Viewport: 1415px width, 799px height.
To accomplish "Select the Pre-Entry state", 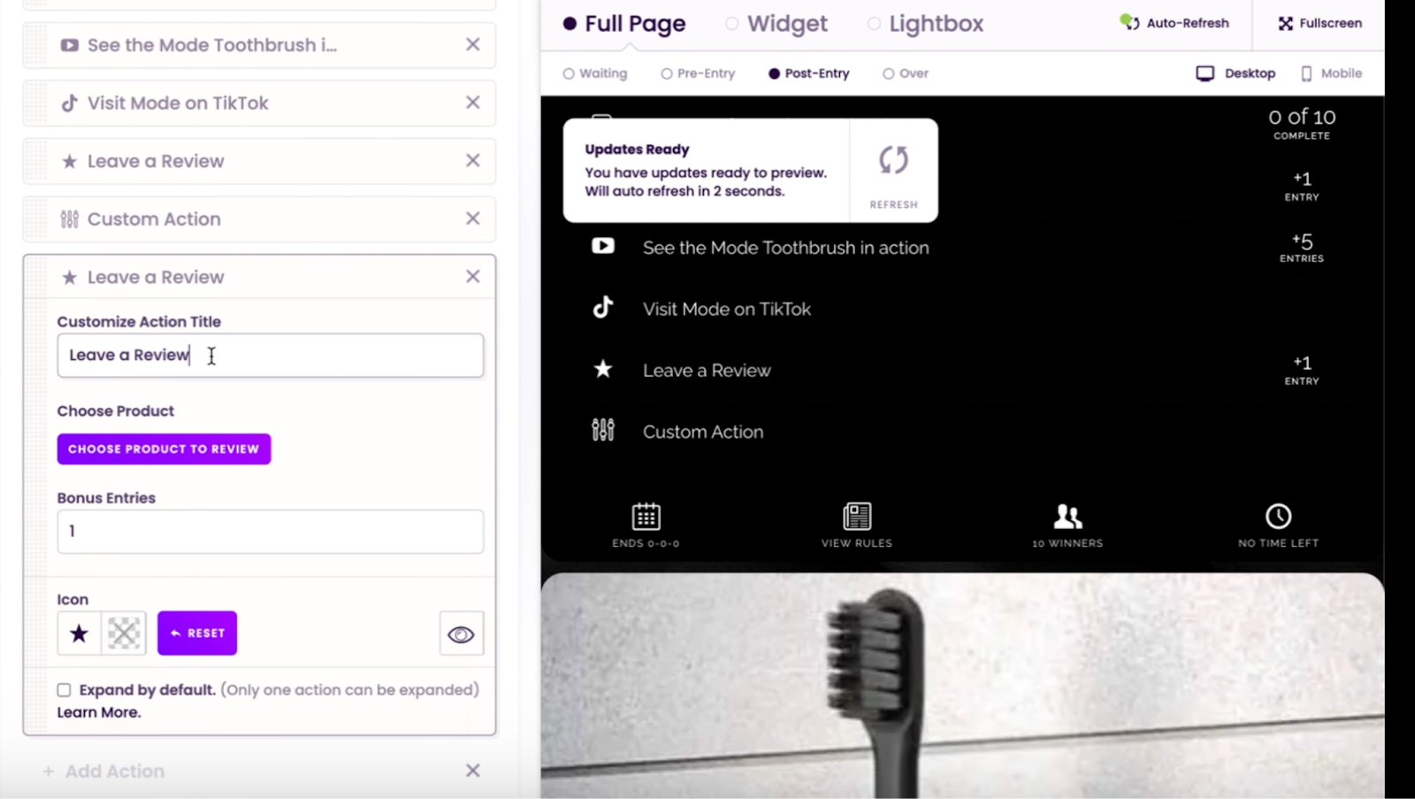I will 698,73.
